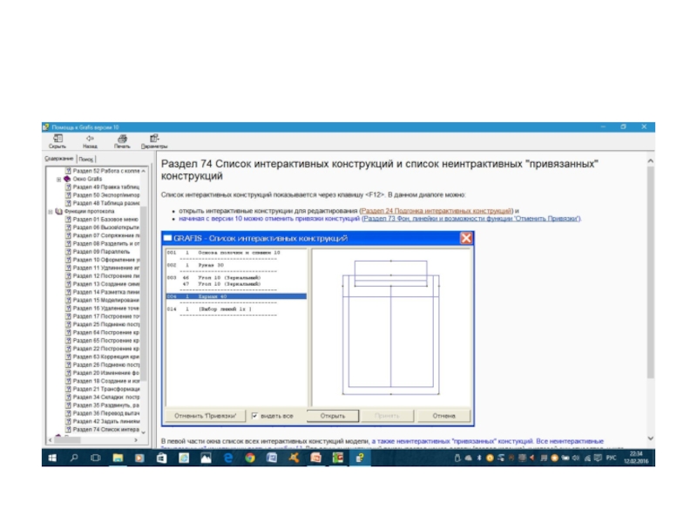Click the contents tree scroll-right arrow

[x=136, y=440]
